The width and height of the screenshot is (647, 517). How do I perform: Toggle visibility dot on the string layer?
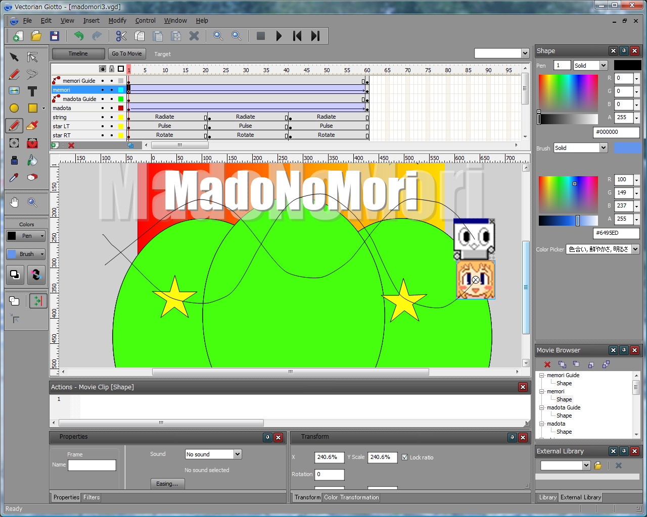tap(103, 117)
